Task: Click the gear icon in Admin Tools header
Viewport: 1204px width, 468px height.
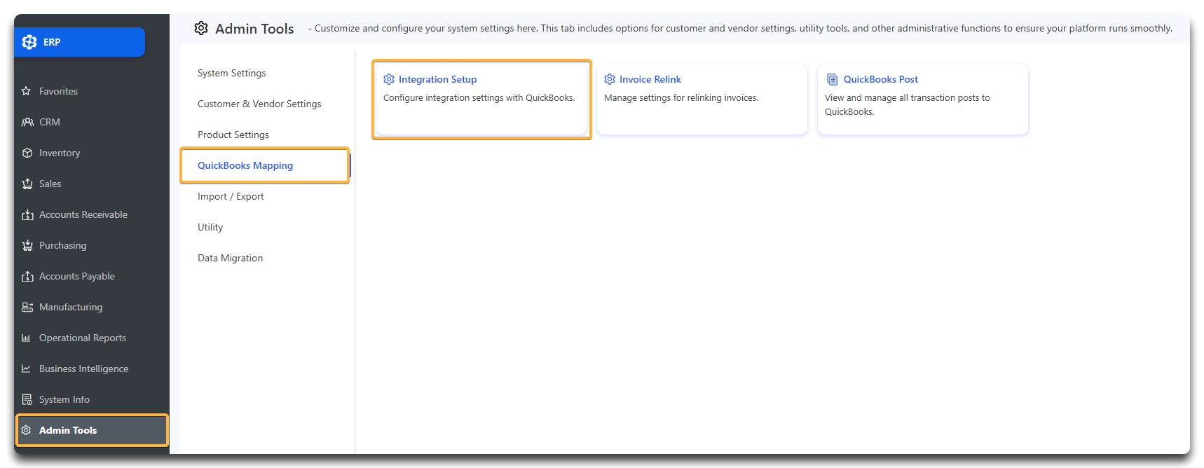Action: (201, 28)
